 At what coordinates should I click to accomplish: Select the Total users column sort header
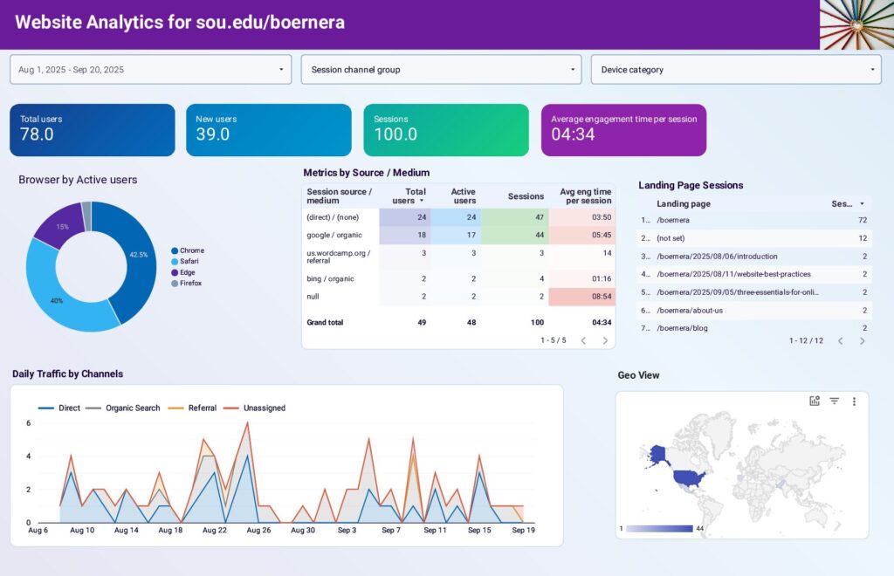[410, 195]
